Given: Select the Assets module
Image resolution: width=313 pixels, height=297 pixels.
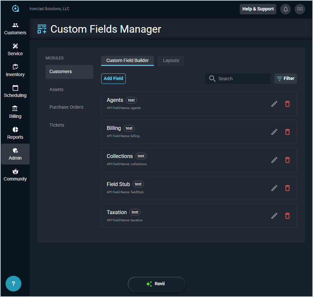Looking at the screenshot, I should (x=57, y=89).
